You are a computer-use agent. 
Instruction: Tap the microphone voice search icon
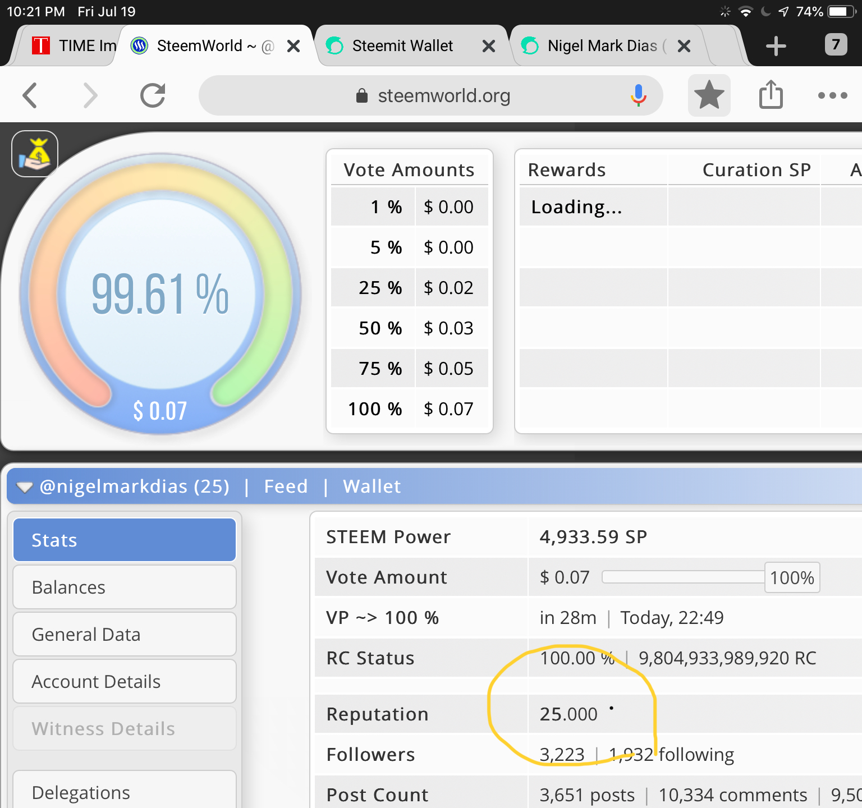pyautogui.click(x=638, y=95)
